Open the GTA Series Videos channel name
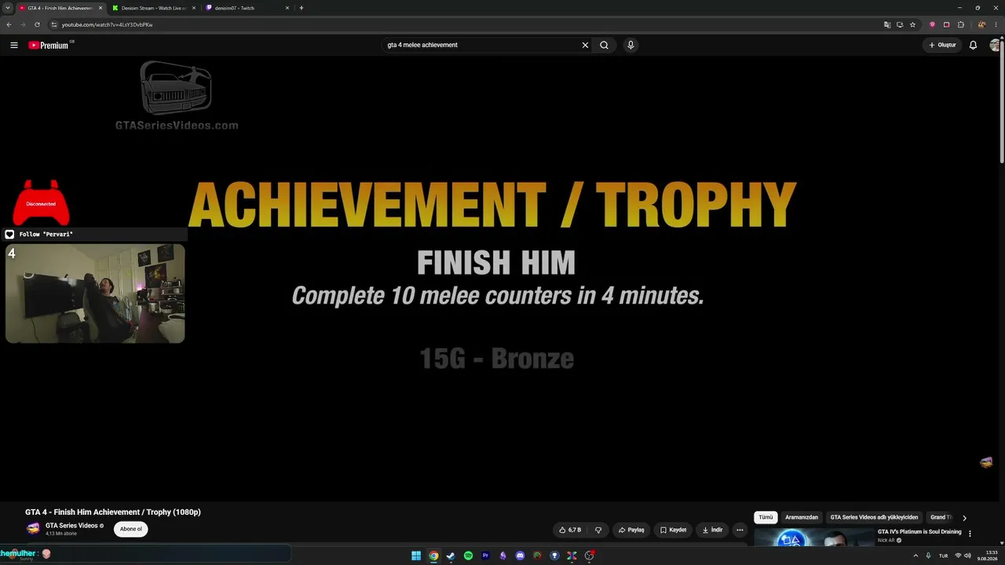This screenshot has height=565, width=1005. point(71,526)
